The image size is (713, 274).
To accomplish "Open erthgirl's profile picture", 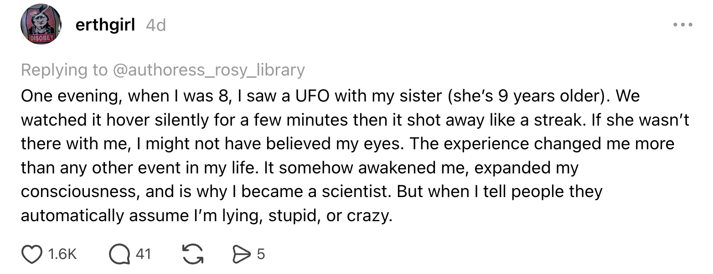I will [x=41, y=24].
